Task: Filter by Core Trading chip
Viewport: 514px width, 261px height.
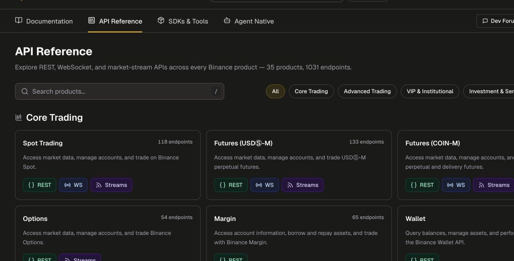Action: click(311, 91)
